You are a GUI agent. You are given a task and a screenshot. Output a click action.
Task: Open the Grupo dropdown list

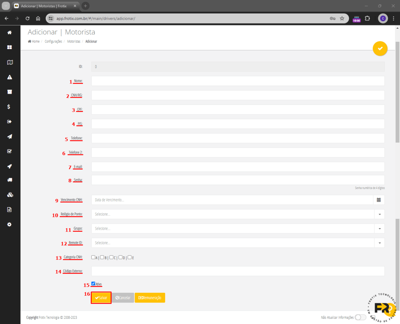[379, 229]
